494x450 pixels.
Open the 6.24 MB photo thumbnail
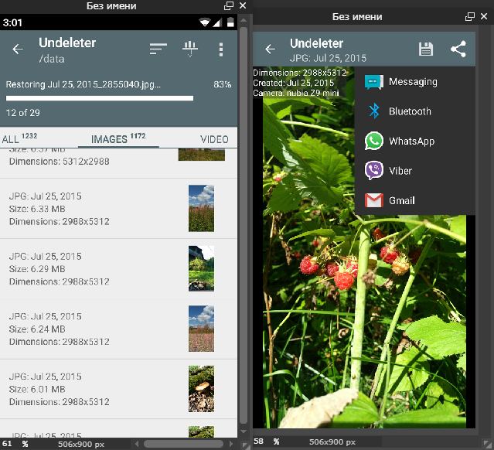(201, 329)
